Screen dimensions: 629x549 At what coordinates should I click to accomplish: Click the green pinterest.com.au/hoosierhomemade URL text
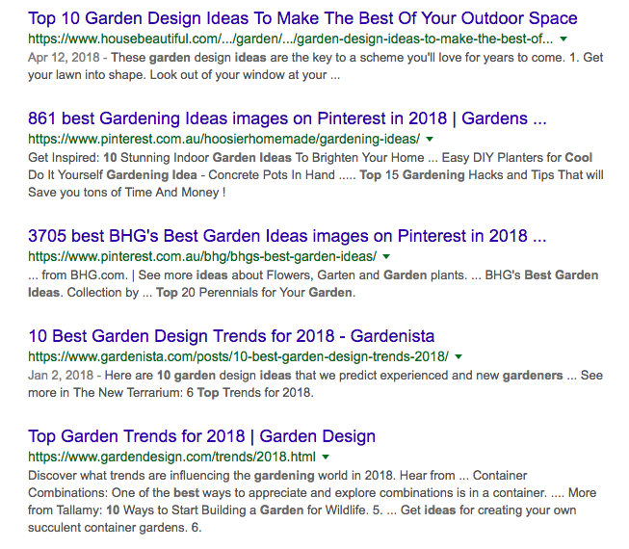[223, 140]
